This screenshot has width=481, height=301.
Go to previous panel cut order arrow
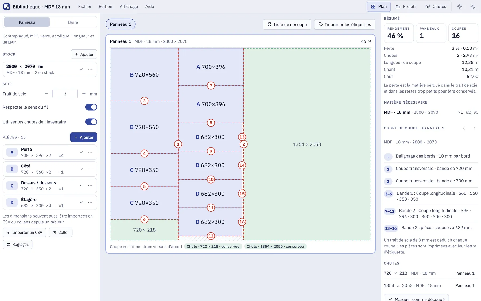click(464, 128)
